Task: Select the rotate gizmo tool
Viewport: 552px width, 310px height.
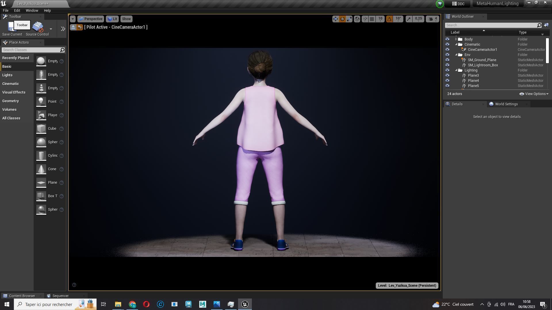Action: click(x=342, y=19)
